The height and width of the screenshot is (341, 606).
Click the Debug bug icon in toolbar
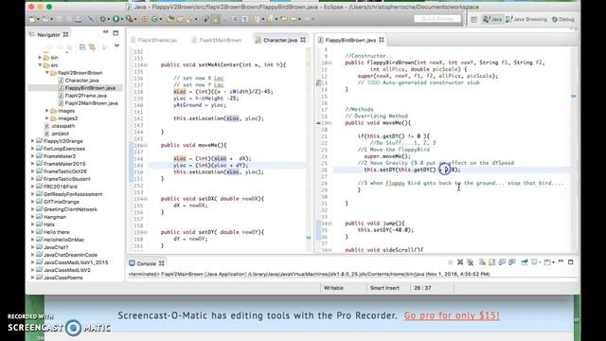pos(102,19)
